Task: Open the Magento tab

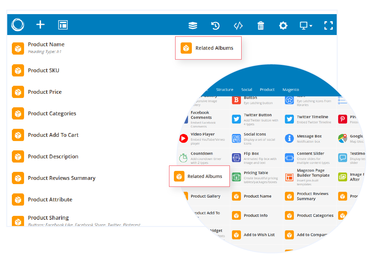Action: point(290,90)
